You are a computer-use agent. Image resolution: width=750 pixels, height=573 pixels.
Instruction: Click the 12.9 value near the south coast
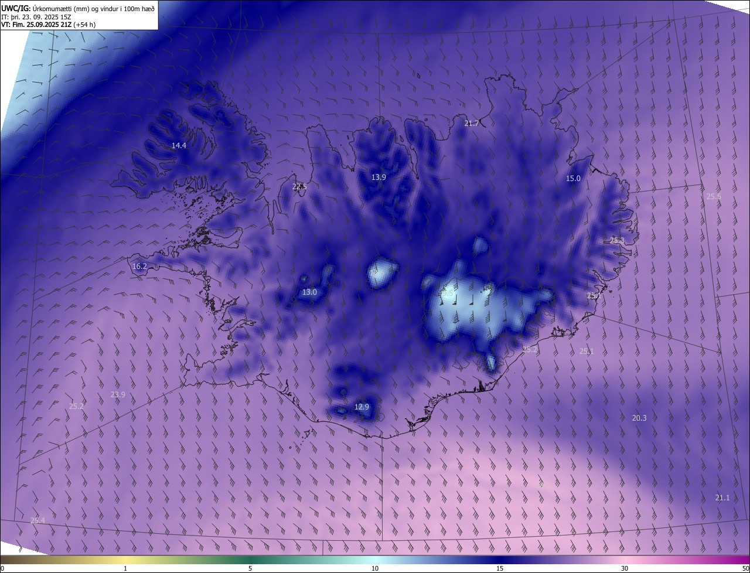362,407
